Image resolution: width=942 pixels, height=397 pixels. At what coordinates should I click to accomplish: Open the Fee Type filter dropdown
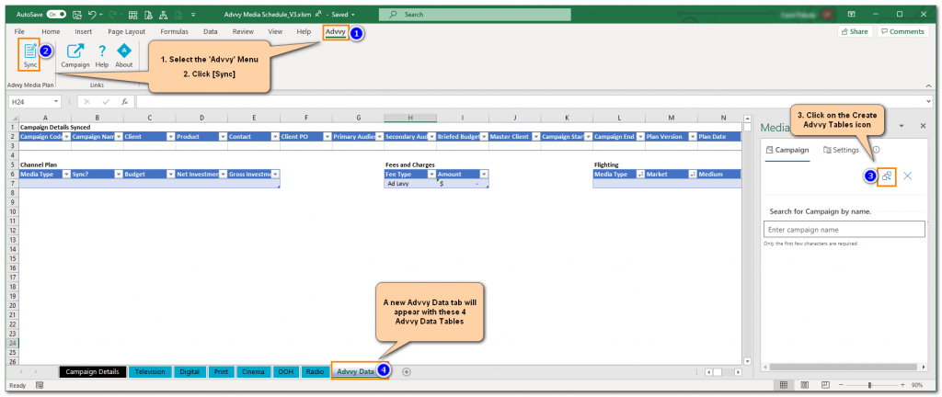click(x=430, y=174)
